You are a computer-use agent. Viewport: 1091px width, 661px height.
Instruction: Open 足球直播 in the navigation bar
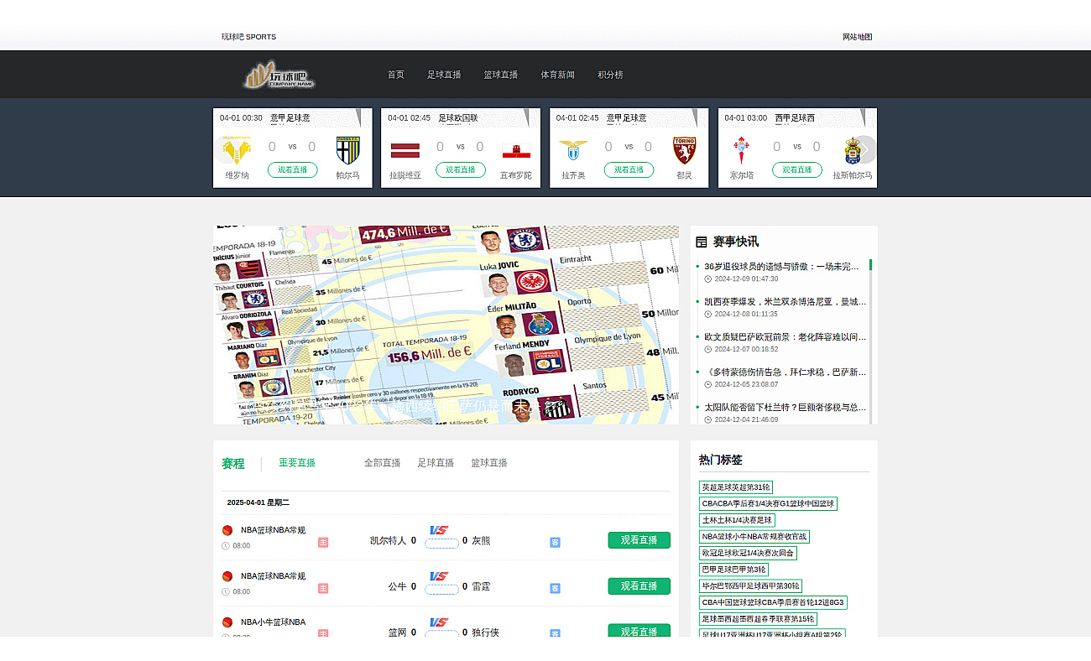click(x=444, y=75)
